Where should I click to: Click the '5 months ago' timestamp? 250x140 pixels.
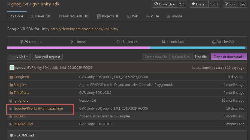(x=234, y=116)
